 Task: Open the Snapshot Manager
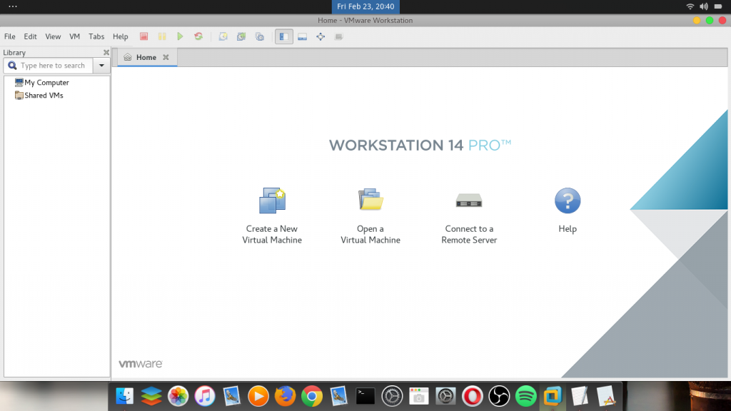[260, 36]
